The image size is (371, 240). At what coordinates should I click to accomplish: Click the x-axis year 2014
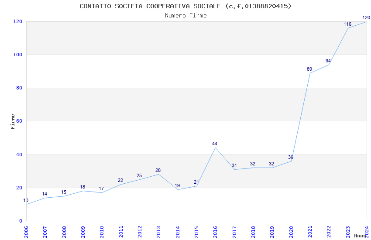click(x=178, y=232)
